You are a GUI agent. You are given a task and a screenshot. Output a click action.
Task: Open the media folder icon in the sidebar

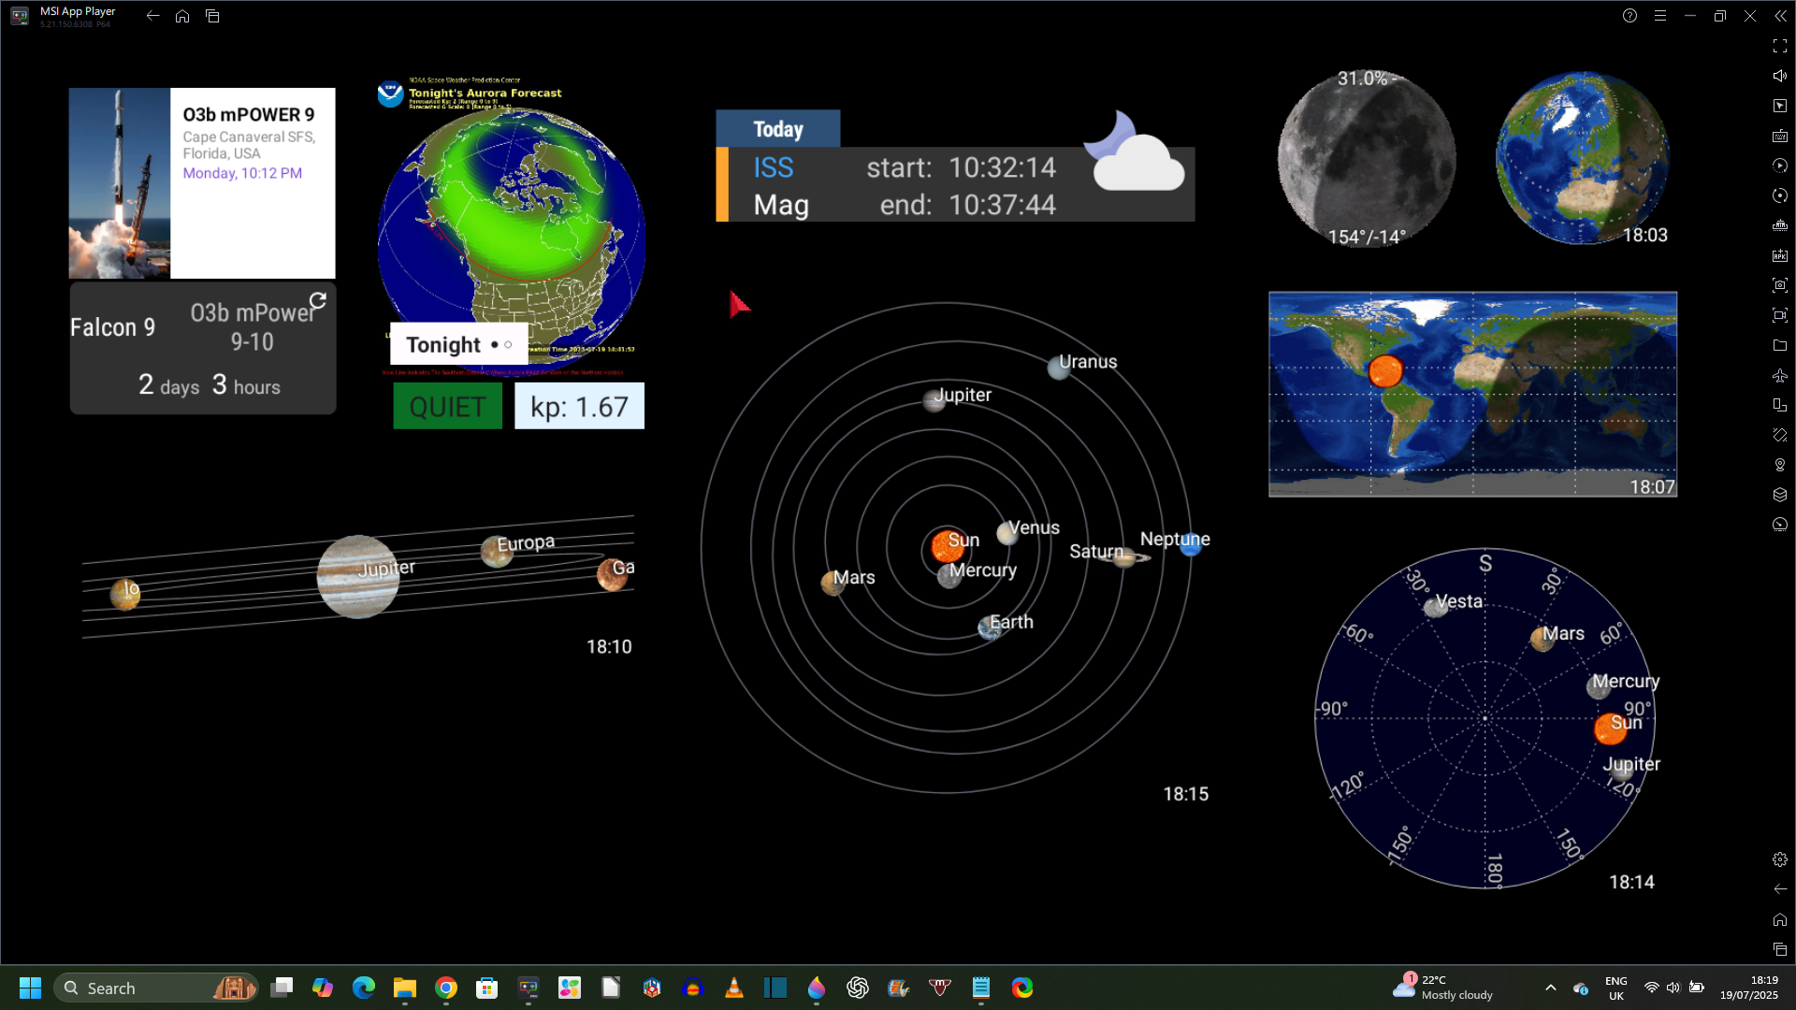(x=1780, y=345)
